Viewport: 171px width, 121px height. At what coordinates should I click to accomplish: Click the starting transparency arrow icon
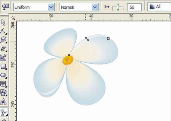click(107, 7)
